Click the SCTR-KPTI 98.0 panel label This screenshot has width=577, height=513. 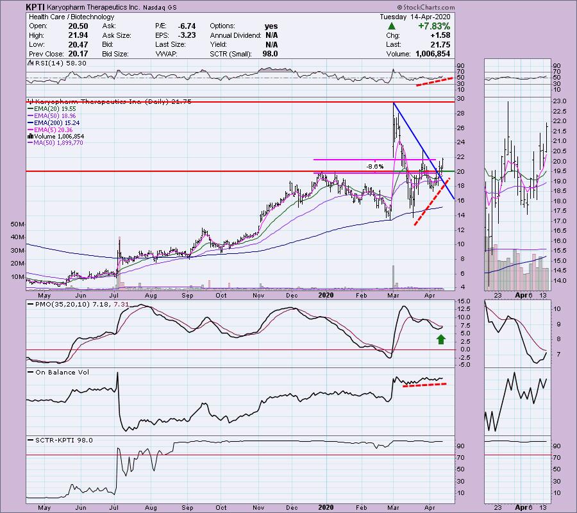coord(61,440)
